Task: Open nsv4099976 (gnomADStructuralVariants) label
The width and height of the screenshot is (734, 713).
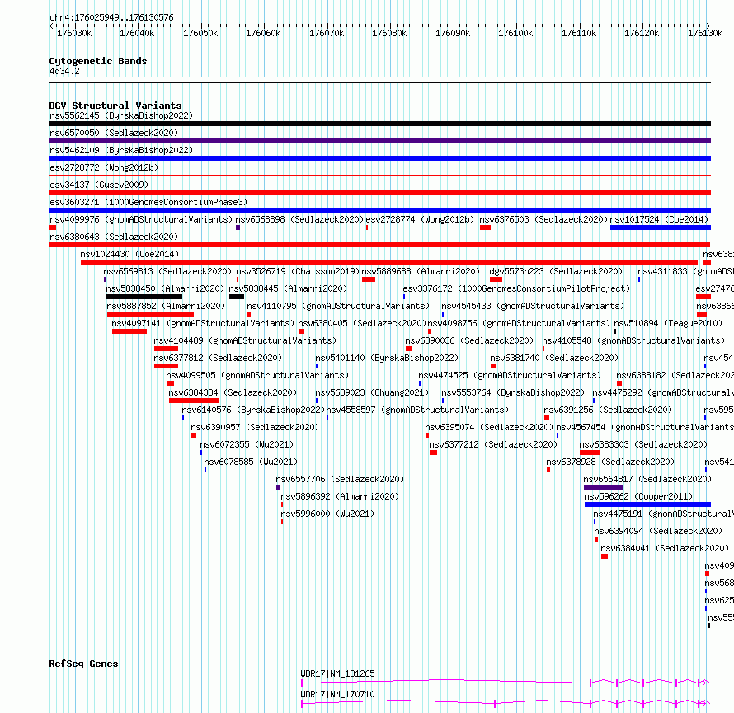Action: coord(141,219)
